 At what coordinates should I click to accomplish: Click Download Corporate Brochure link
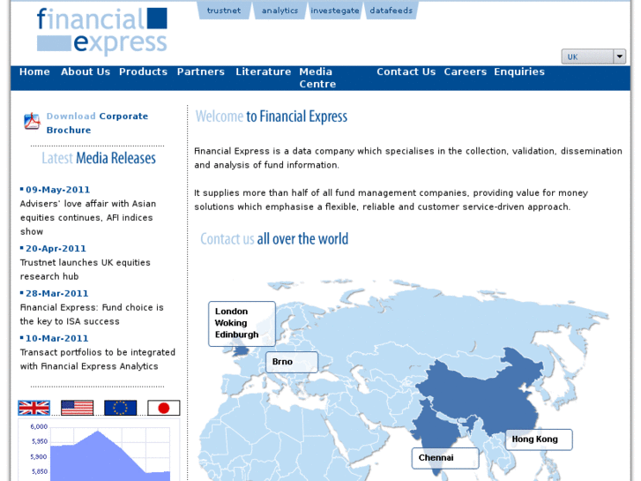97,123
